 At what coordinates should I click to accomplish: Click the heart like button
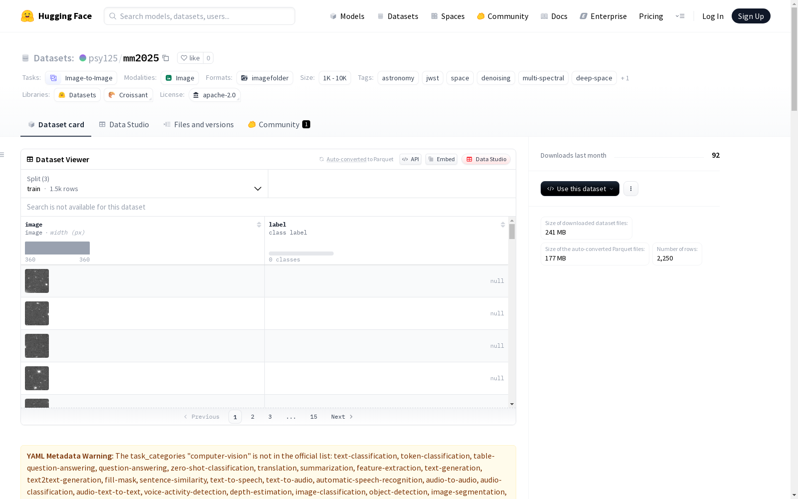[190, 58]
